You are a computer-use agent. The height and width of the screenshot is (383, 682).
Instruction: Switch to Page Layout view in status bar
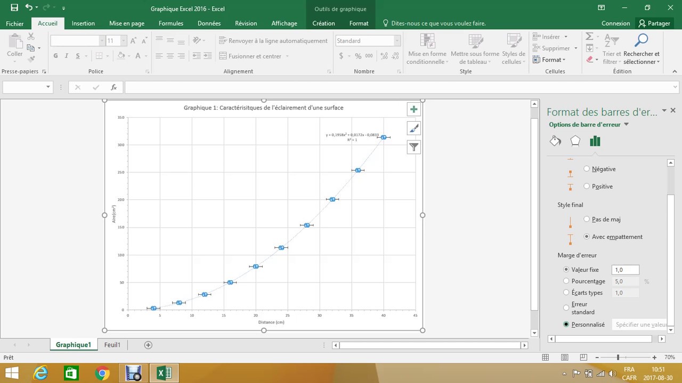564,357
